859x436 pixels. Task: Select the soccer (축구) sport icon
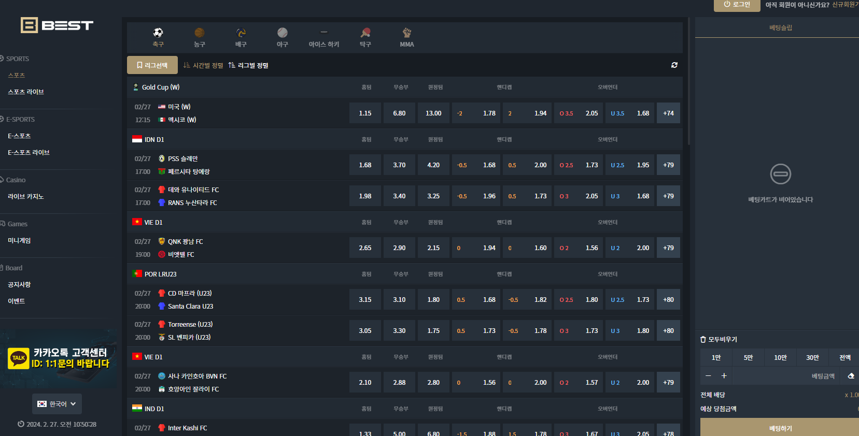158,33
